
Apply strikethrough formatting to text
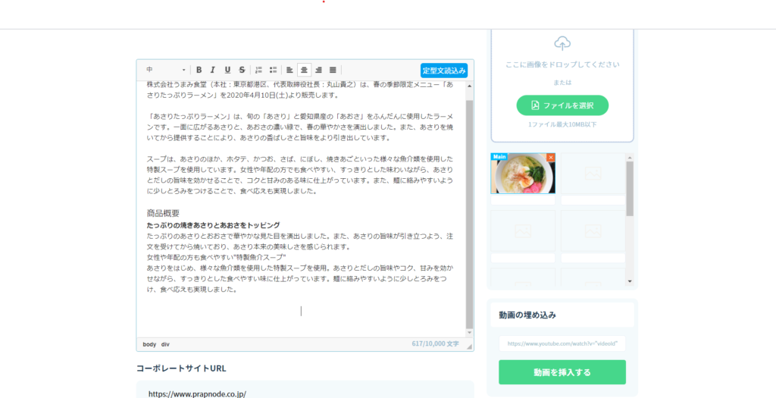242,70
